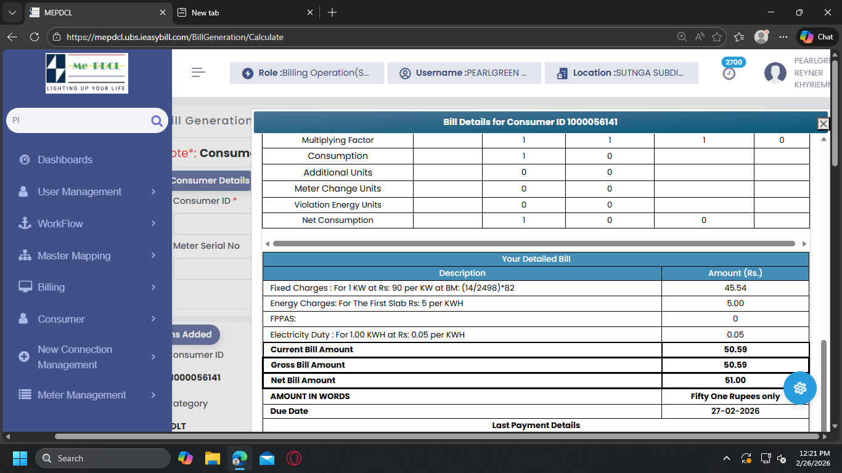Close the Bill Details popup
This screenshot has width=842, height=473.
click(x=823, y=124)
